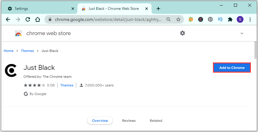Open the web store settings gear

182,33
